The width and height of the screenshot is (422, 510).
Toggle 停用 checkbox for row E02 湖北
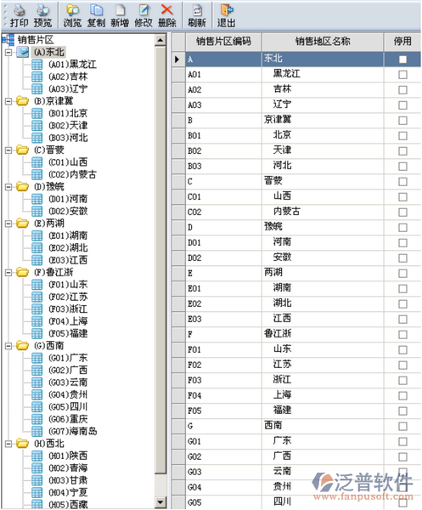pyautogui.click(x=402, y=303)
